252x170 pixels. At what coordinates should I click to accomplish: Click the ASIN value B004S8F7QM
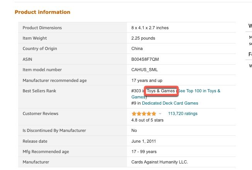[x=146, y=59]
